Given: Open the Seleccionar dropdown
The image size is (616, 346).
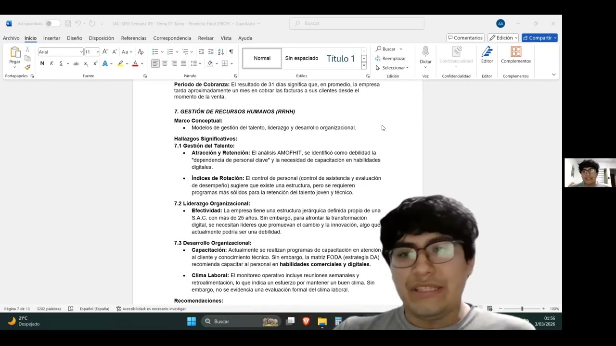Looking at the screenshot, I should click(392, 68).
